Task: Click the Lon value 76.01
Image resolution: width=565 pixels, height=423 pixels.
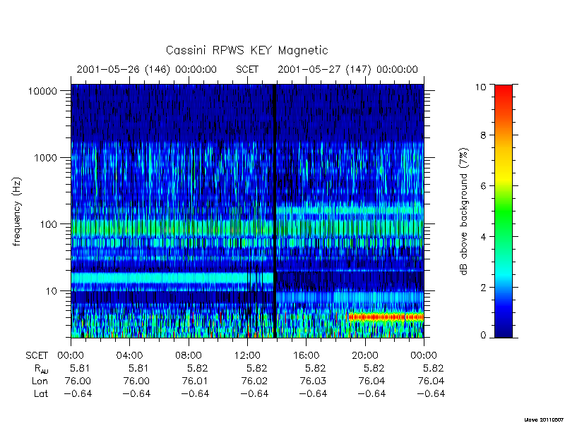Action: click(x=195, y=381)
